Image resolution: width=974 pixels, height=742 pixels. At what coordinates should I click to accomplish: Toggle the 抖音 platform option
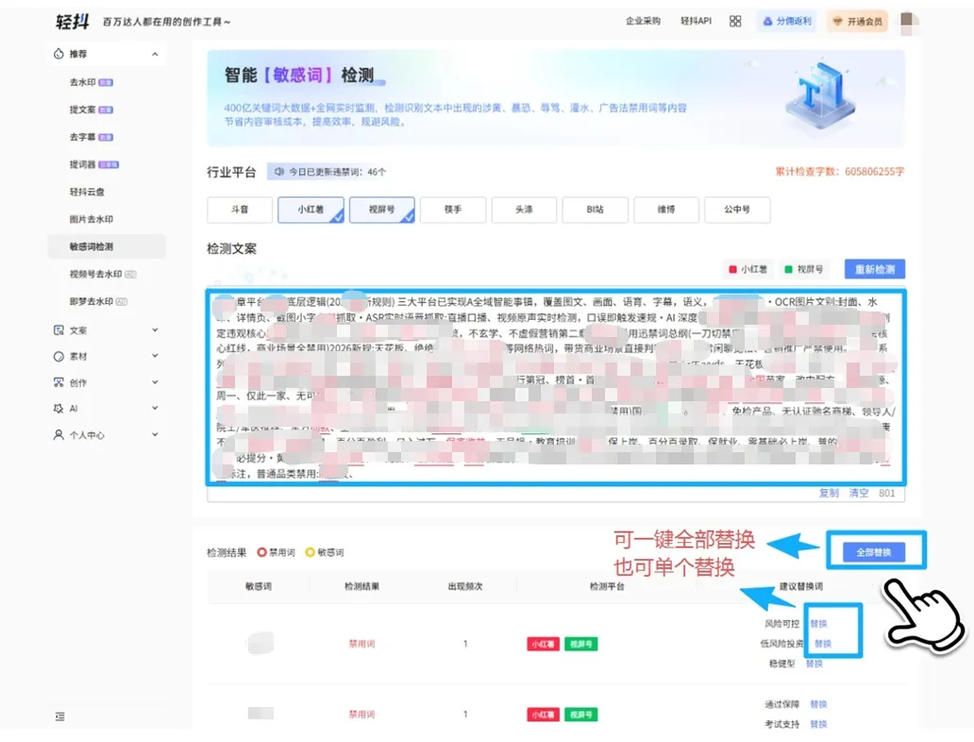tap(240, 210)
